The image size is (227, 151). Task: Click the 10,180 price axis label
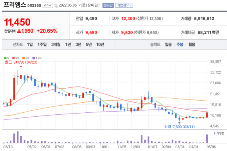tap(216, 115)
